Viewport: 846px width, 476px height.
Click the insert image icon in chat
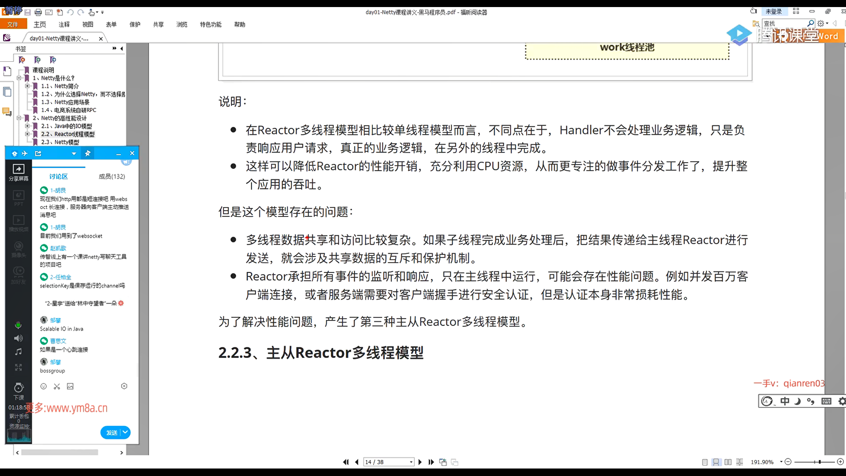coord(70,387)
